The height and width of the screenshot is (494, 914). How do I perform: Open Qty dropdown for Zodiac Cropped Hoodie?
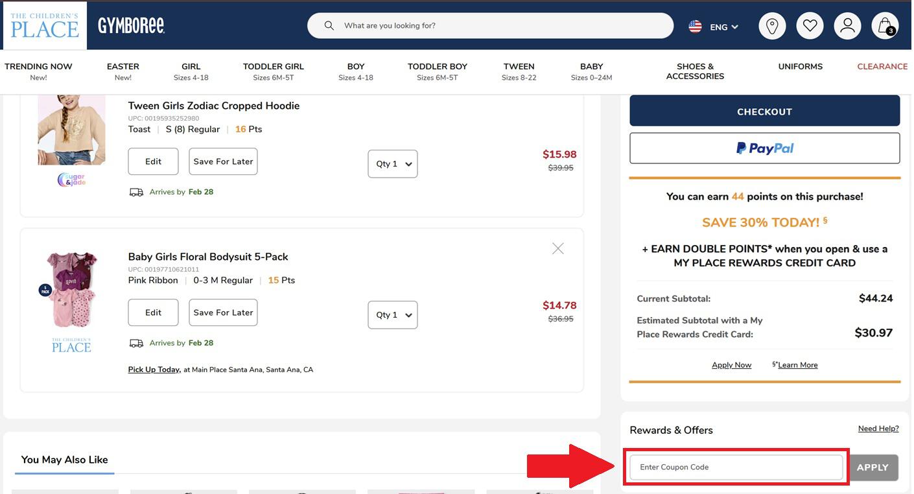393,164
